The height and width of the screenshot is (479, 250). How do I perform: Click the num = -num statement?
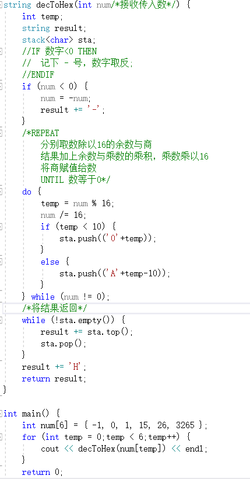pyautogui.click(x=65, y=98)
